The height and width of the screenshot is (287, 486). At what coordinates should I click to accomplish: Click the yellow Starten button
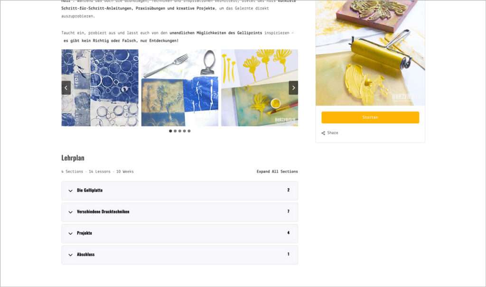370,118
